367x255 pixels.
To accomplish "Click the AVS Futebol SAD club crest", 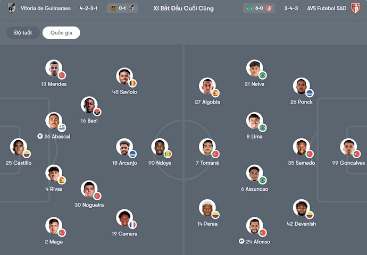I will click(x=355, y=8).
